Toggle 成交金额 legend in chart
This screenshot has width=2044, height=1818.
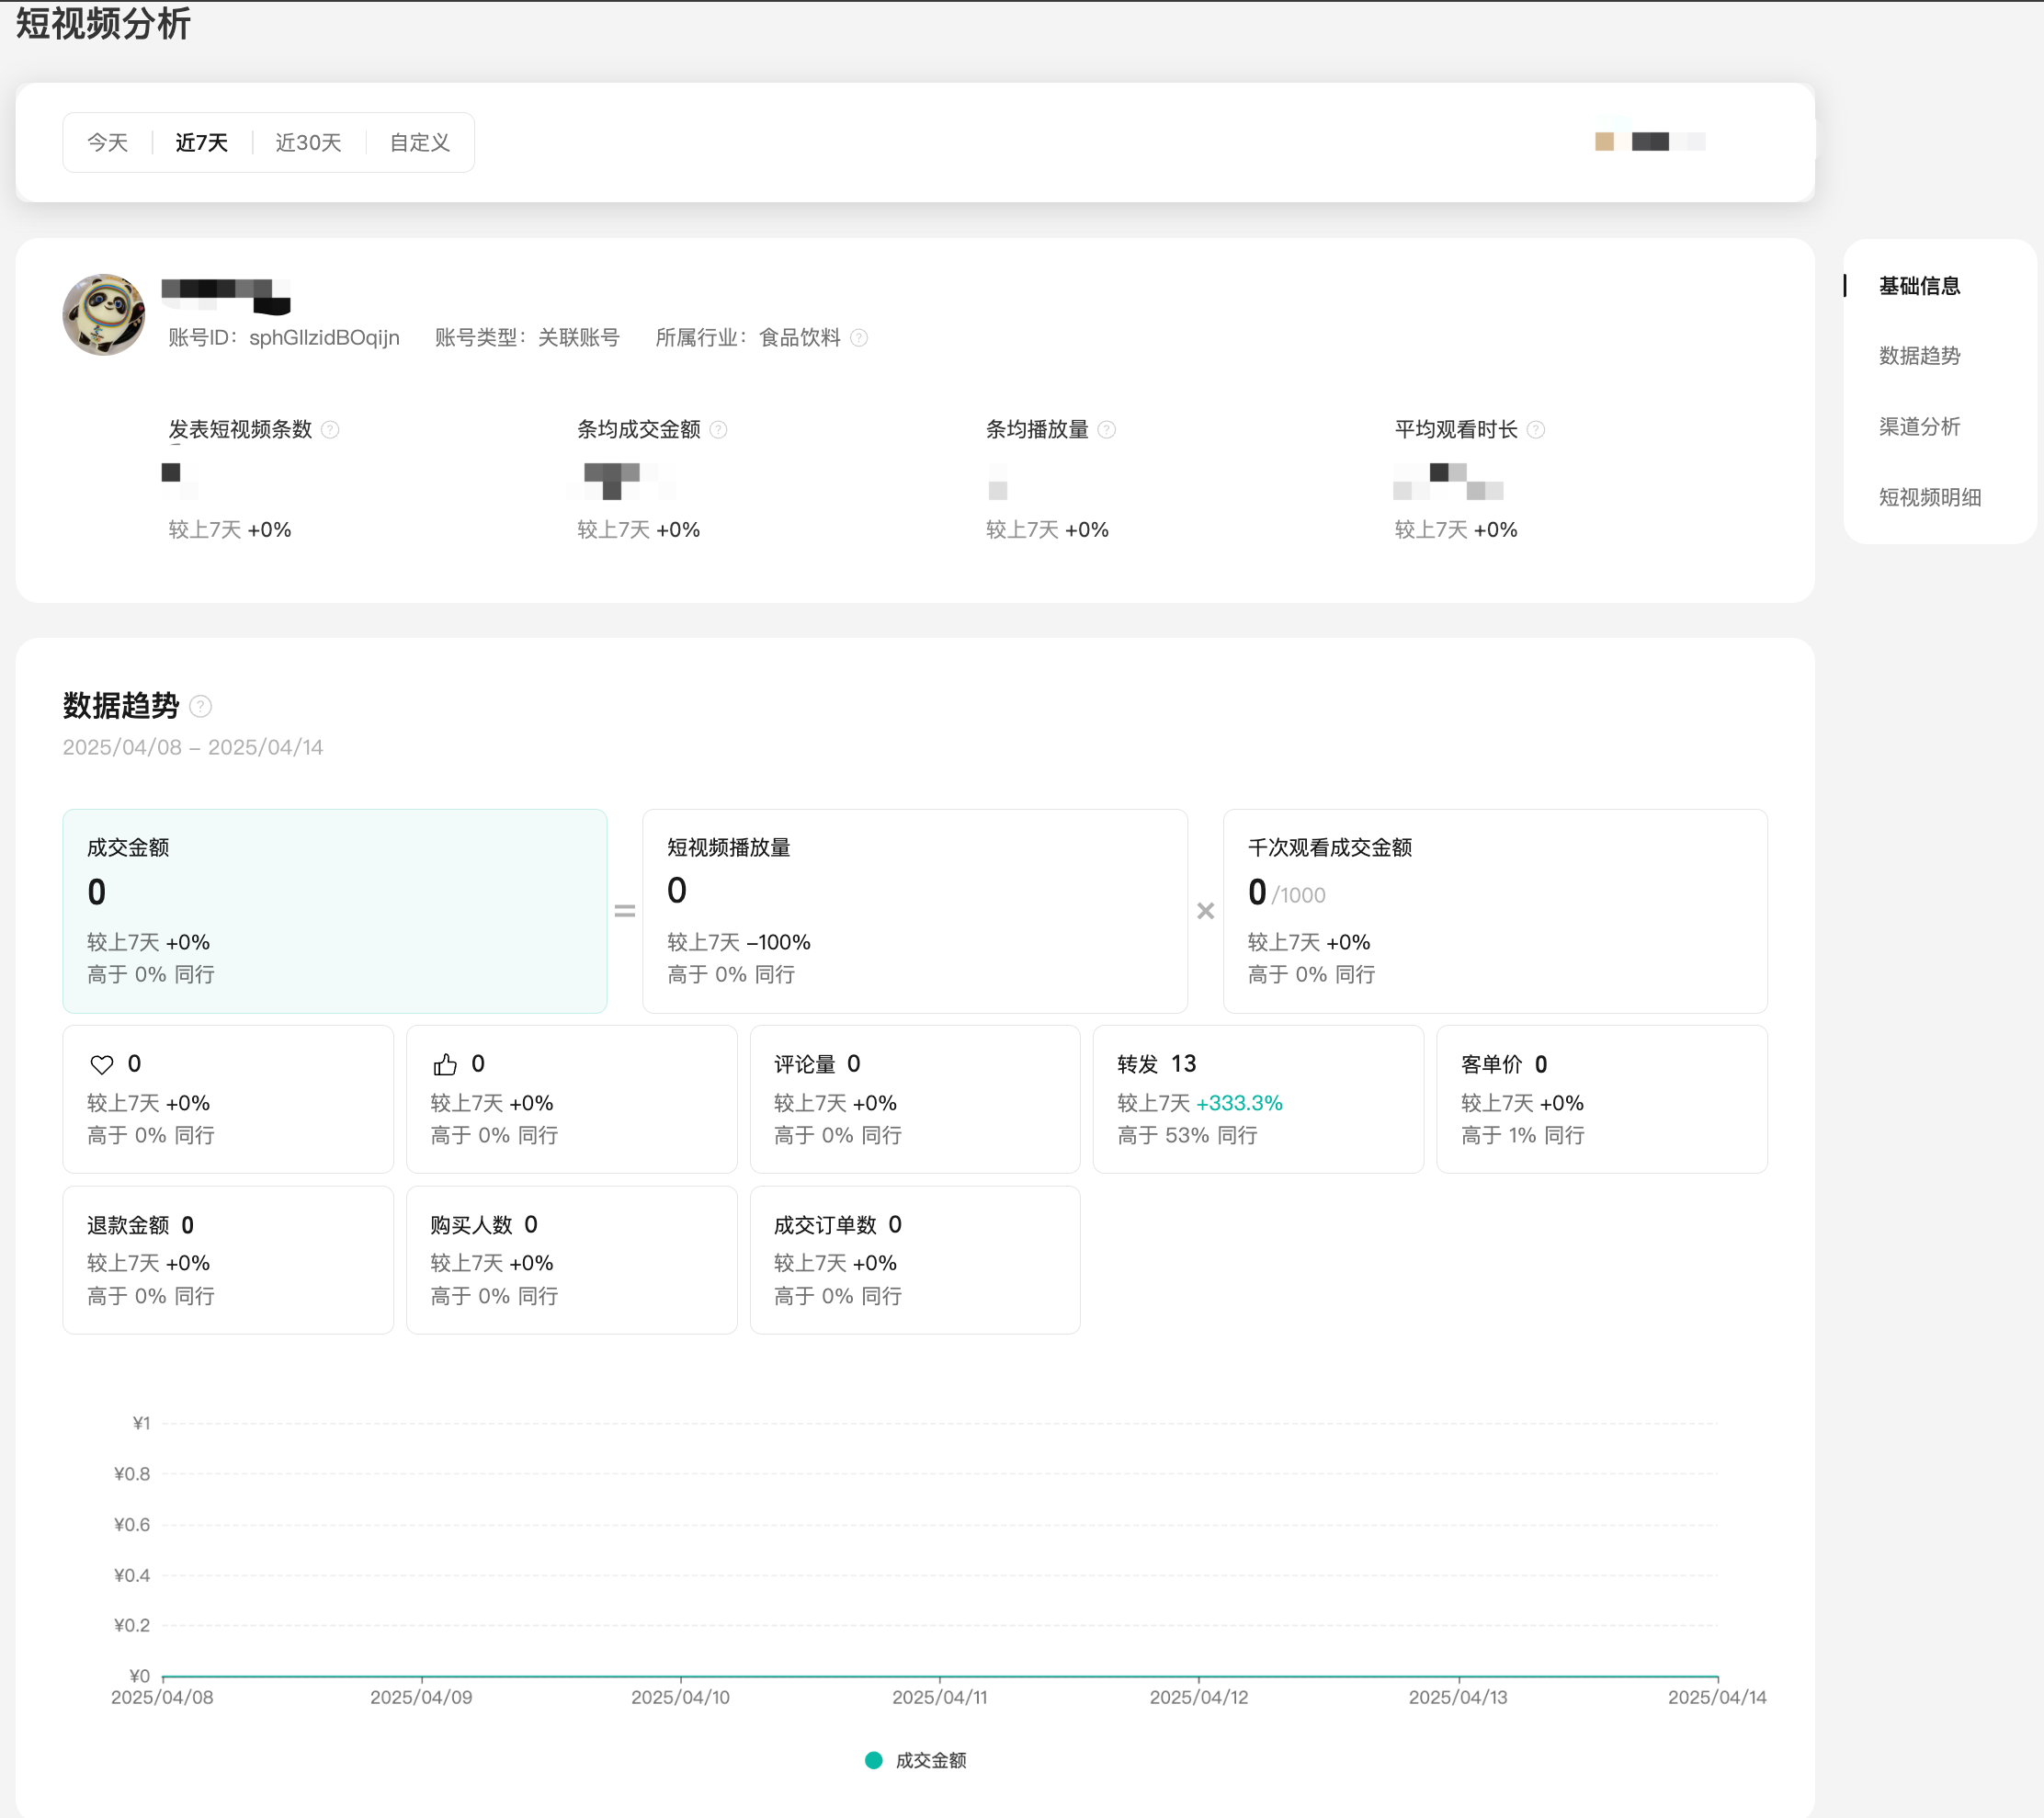[x=916, y=1760]
